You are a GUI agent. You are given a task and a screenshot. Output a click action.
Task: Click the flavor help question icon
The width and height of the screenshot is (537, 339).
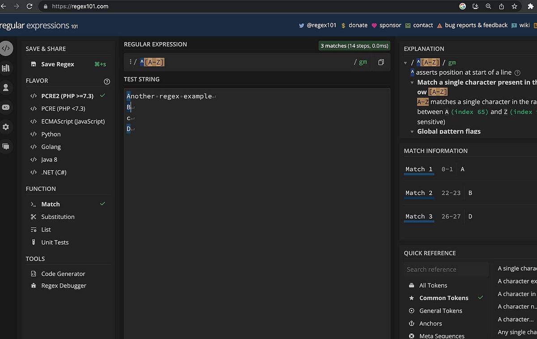pyautogui.click(x=107, y=82)
